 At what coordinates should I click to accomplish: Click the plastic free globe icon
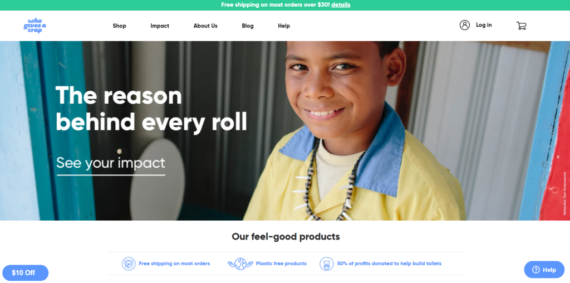point(240,264)
